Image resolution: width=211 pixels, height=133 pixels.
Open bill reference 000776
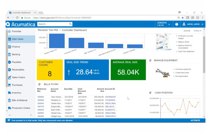[41, 106]
